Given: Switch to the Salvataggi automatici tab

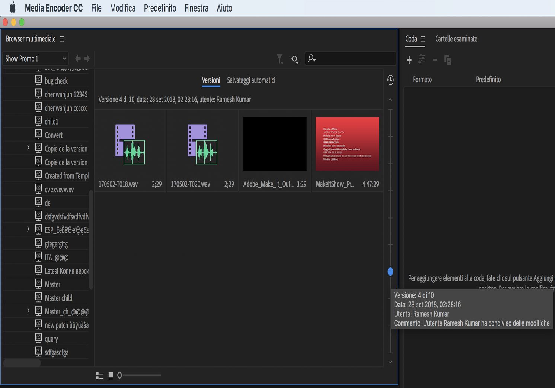Looking at the screenshot, I should pos(251,80).
